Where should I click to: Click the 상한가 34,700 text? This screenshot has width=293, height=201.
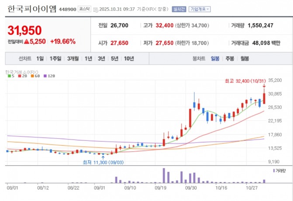[192, 26]
